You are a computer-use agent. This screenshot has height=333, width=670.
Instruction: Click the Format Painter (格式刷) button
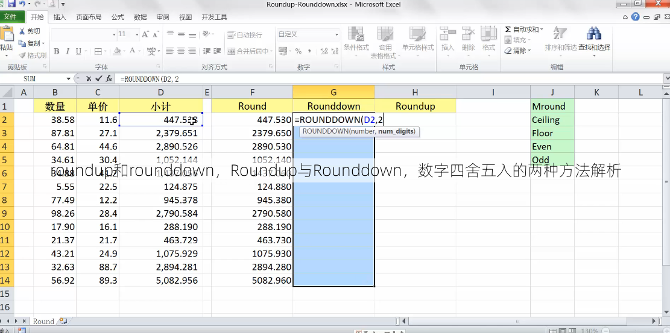tap(33, 55)
